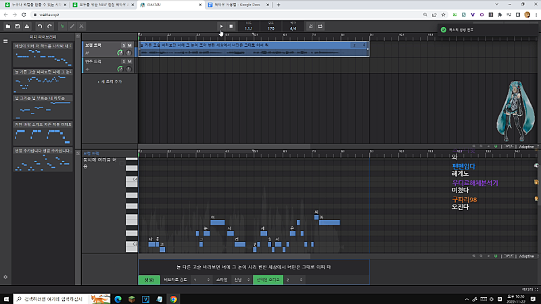
Task: Toggle the metronome icon
Action: click(x=311, y=26)
